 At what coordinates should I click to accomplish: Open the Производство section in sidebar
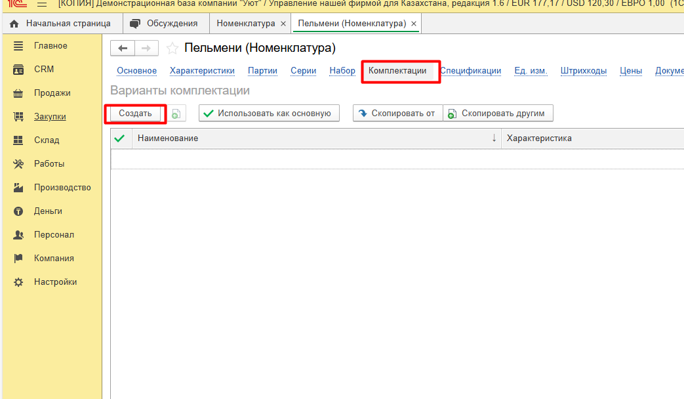(62, 188)
